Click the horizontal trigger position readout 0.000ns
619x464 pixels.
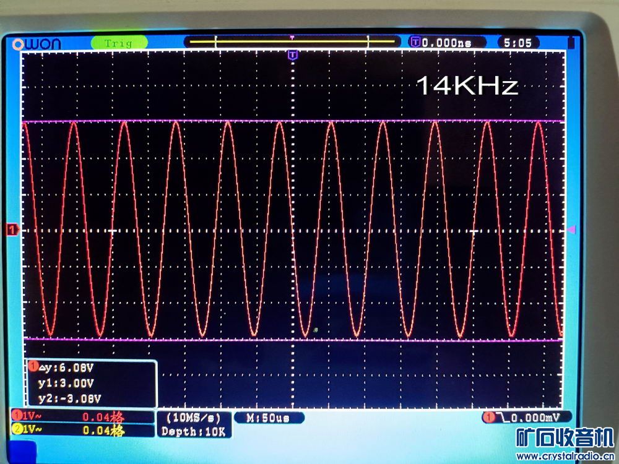pyautogui.click(x=446, y=43)
